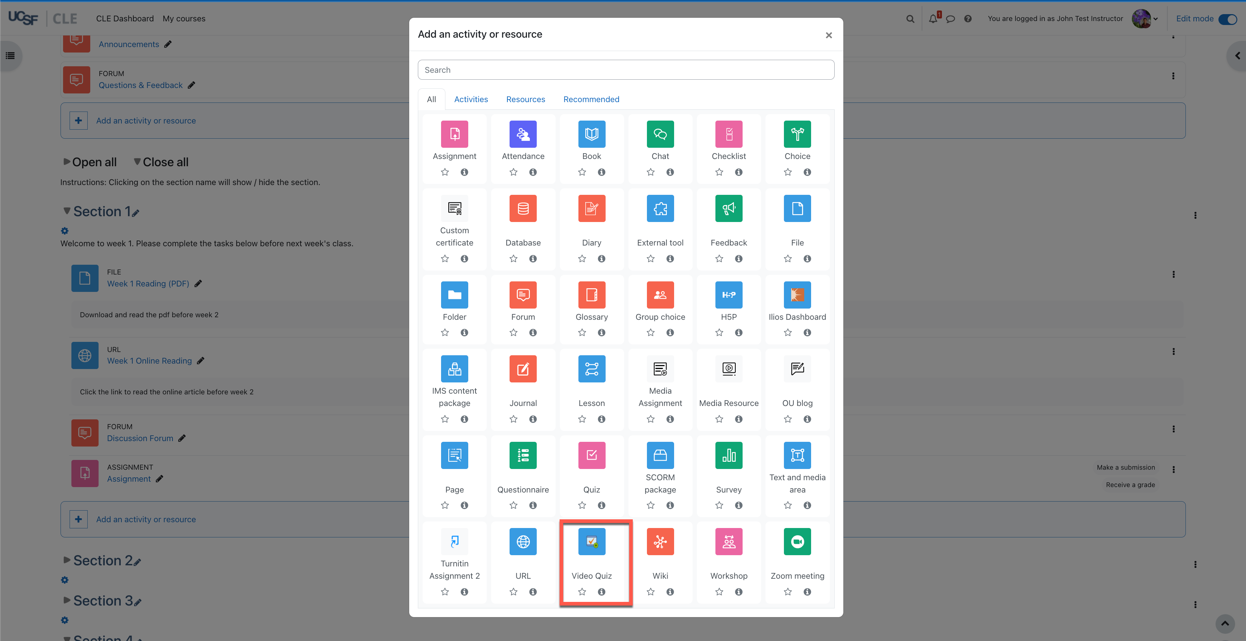Collapse Section 1 disclosure triangle

(x=67, y=211)
